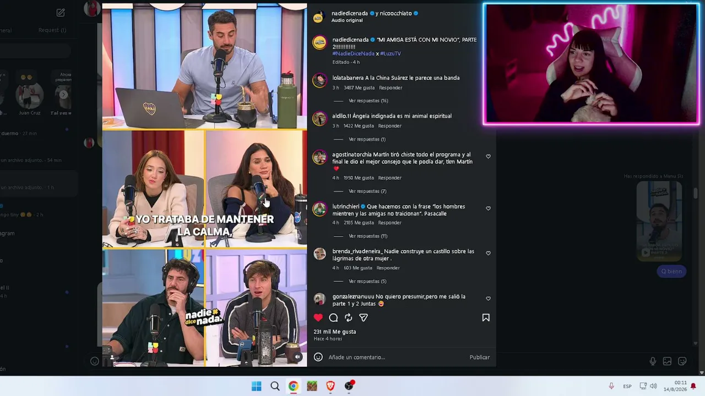The image size is (705, 396).
Task: Open gonzaleznanuuu's profile avatar
Action: 319,299
